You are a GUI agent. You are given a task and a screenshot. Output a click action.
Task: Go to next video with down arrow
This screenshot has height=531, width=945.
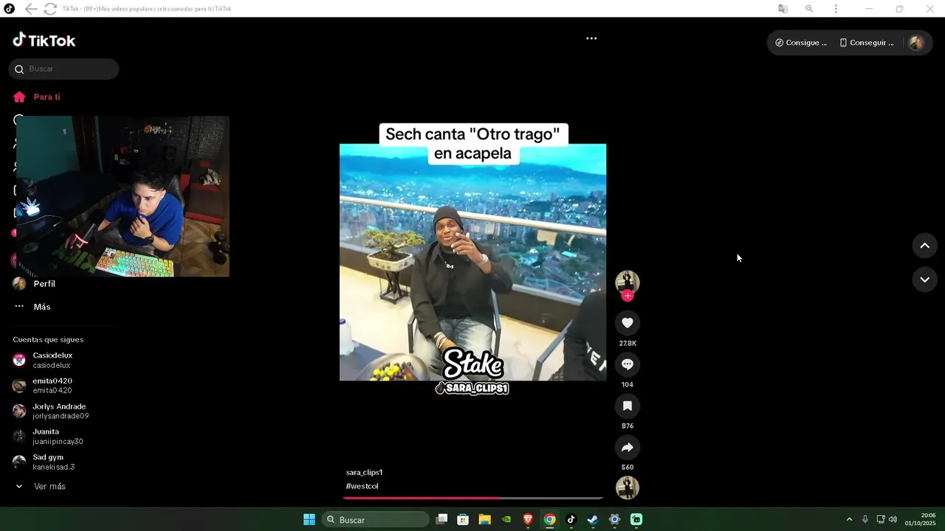[924, 280]
